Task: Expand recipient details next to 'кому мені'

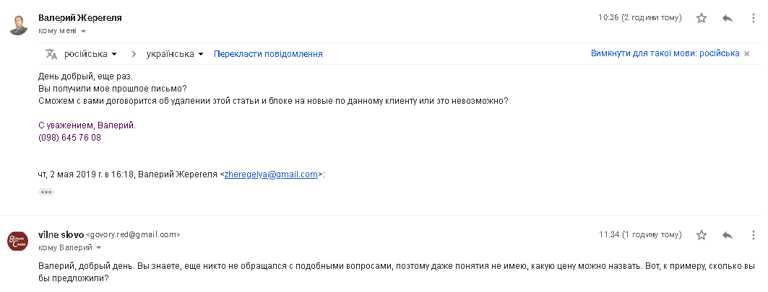Action: click(84, 32)
